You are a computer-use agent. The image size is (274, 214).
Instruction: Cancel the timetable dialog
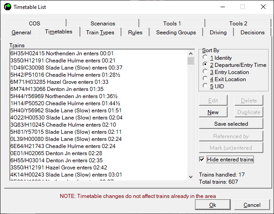pos(252,205)
